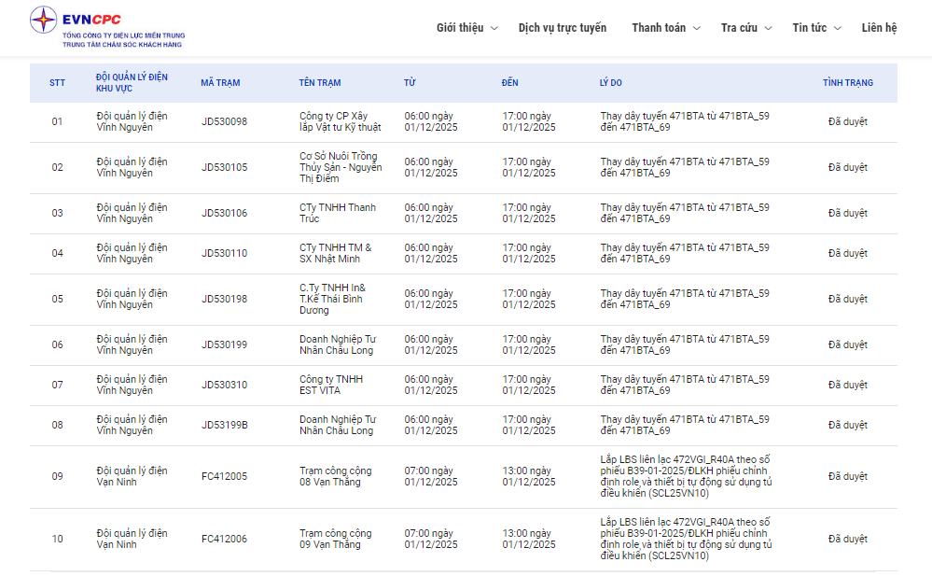Viewport: 932px width, 576px height.
Task: Click Đã duyệt status in row 10
Action: pos(847,539)
